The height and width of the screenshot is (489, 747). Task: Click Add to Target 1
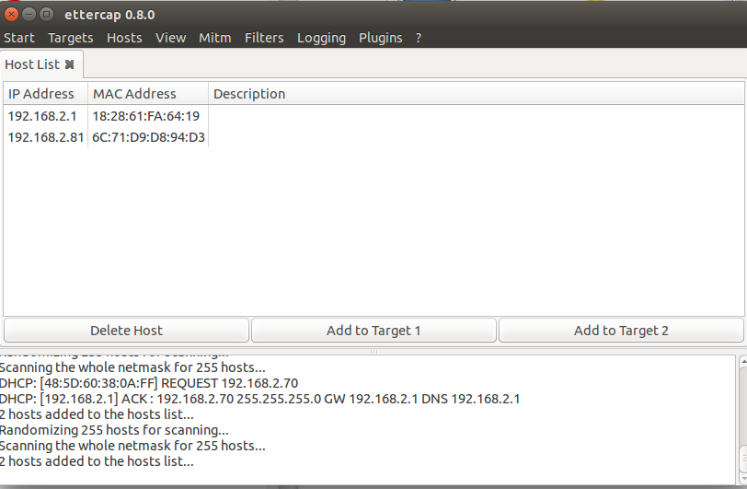[x=373, y=330]
